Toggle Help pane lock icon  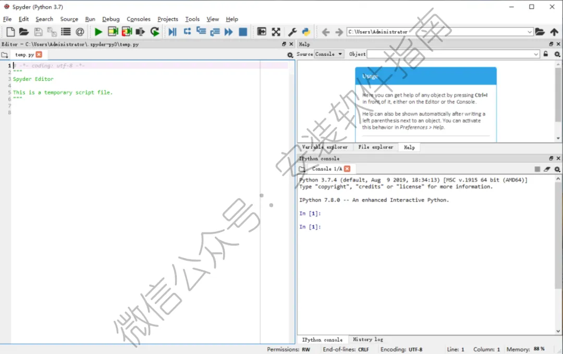(x=546, y=54)
